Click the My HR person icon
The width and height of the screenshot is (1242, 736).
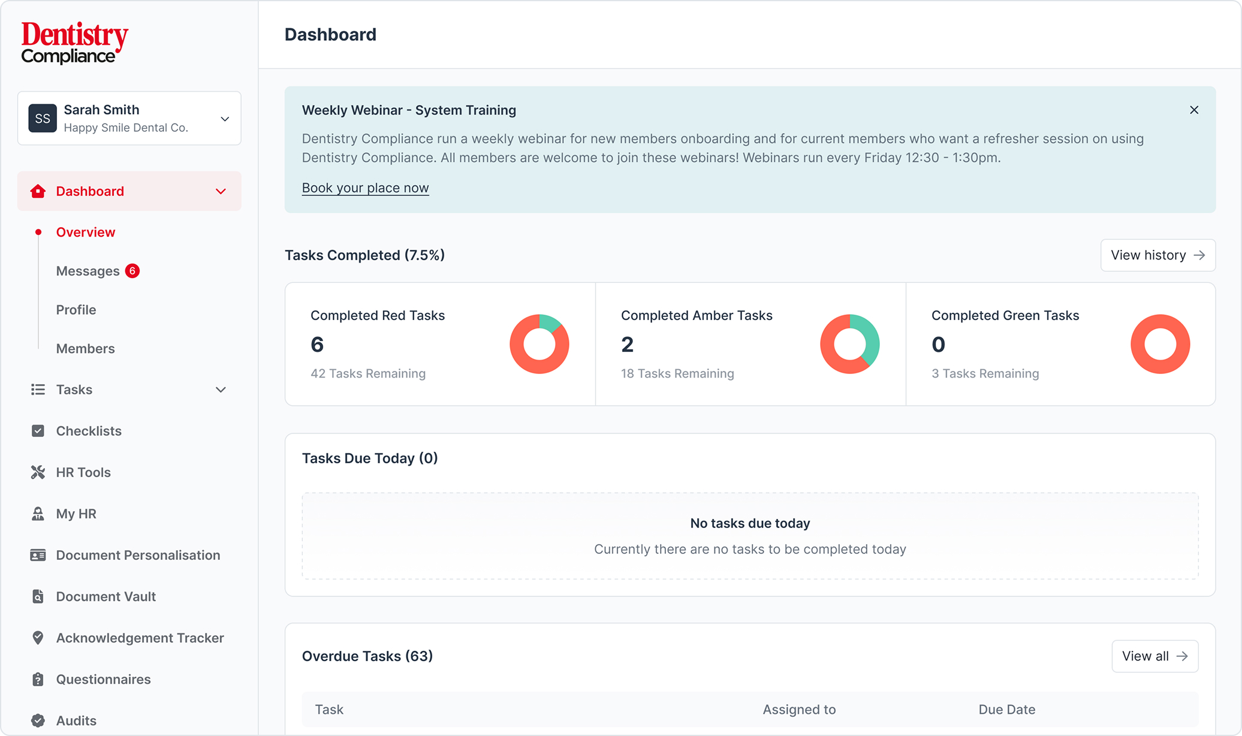38,514
